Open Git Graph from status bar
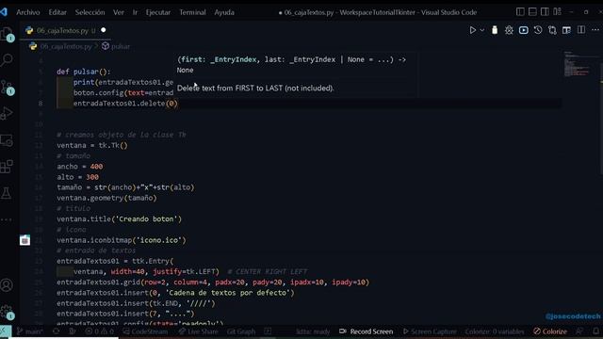The image size is (603, 339). 241,331
